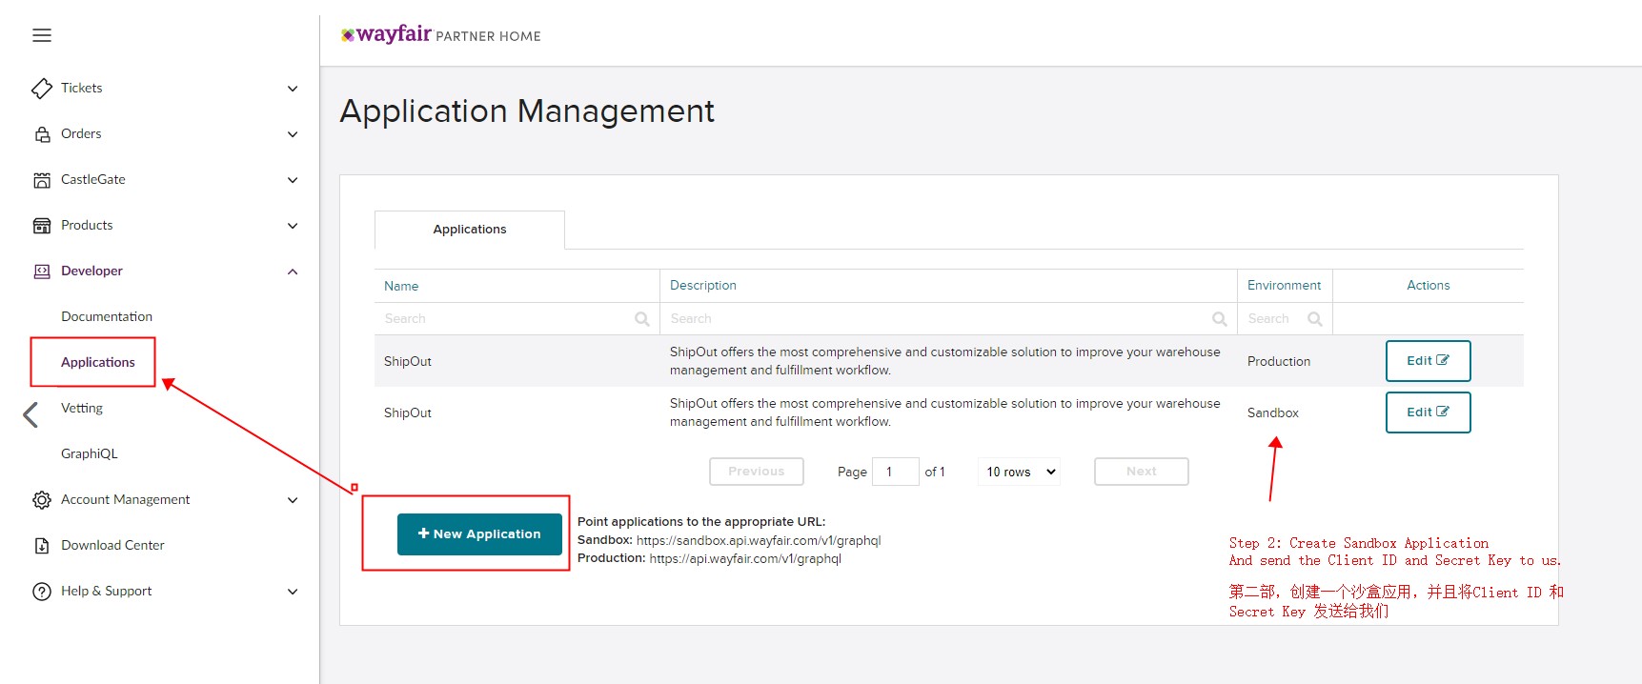Edit the Production ShipOut application
Image resolution: width=1642 pixels, height=684 pixels.
coord(1428,361)
